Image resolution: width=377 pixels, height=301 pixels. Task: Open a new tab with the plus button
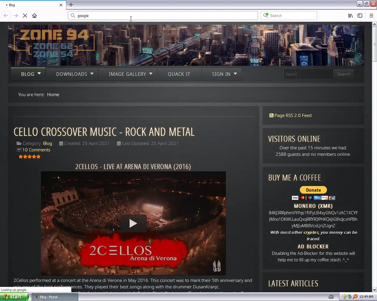click(x=71, y=4)
